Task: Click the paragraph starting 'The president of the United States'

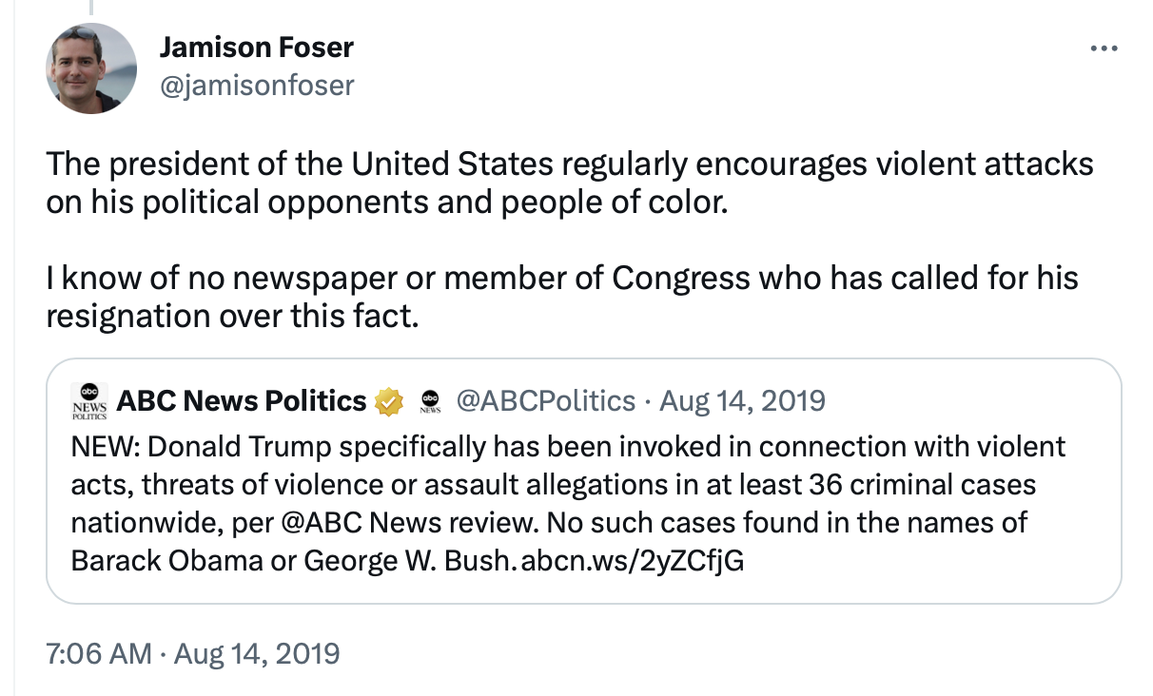Action: [570, 183]
